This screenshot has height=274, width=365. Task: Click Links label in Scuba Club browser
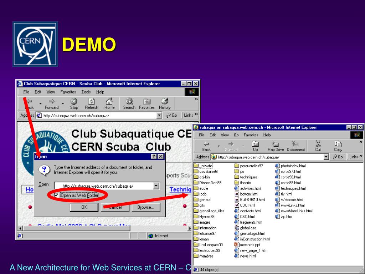tap(188, 115)
